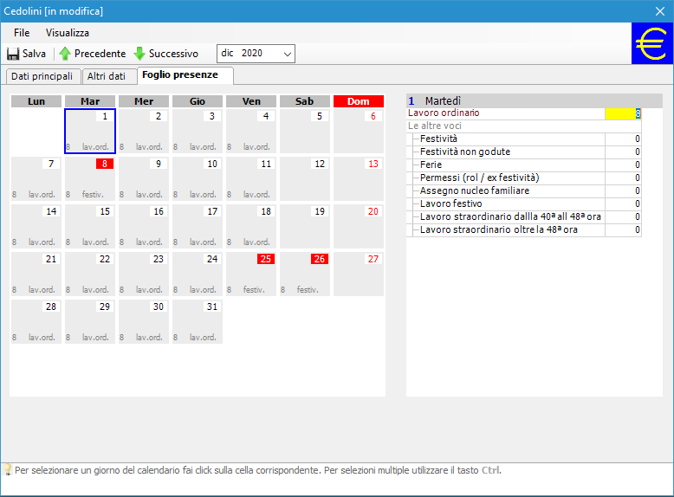This screenshot has height=497, width=674.
Task: Open the File menu
Action: click(22, 32)
